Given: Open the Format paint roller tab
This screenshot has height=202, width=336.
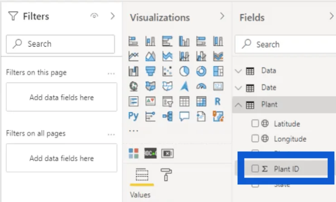Looking at the screenshot, I should click(166, 174).
